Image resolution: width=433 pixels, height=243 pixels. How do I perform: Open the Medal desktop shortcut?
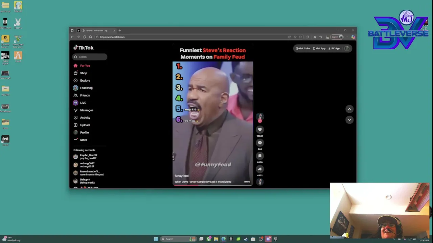[5, 140]
